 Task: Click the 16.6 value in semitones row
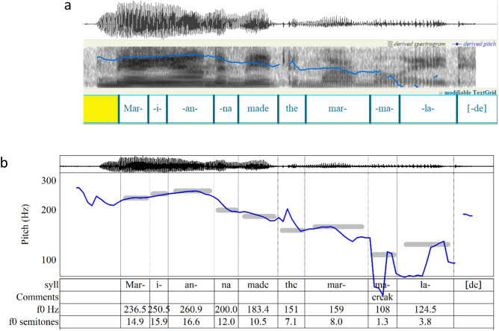coord(191,322)
